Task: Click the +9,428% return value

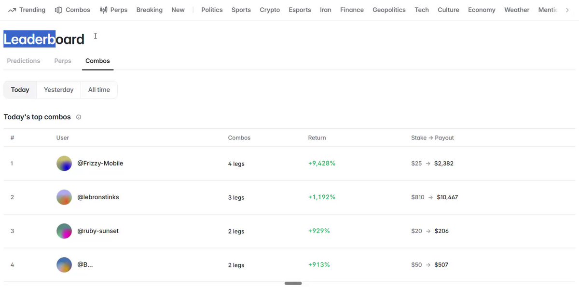Action: tap(322, 164)
